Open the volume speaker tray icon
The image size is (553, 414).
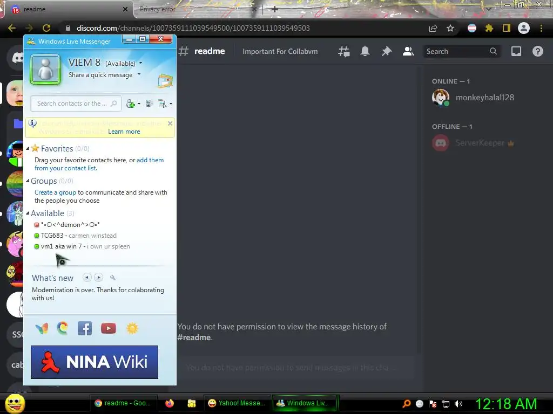[x=458, y=404]
